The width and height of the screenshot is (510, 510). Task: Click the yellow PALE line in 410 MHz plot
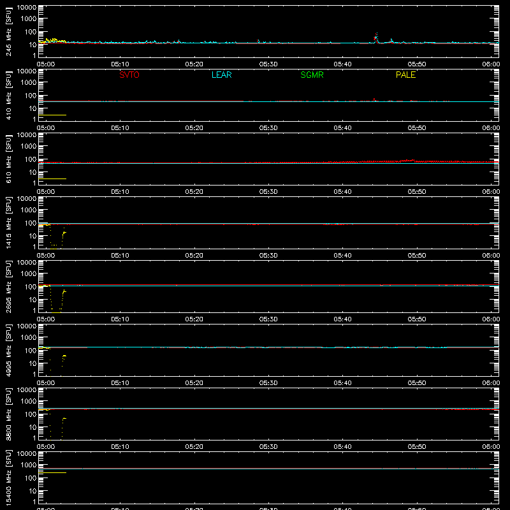pyautogui.click(x=52, y=115)
